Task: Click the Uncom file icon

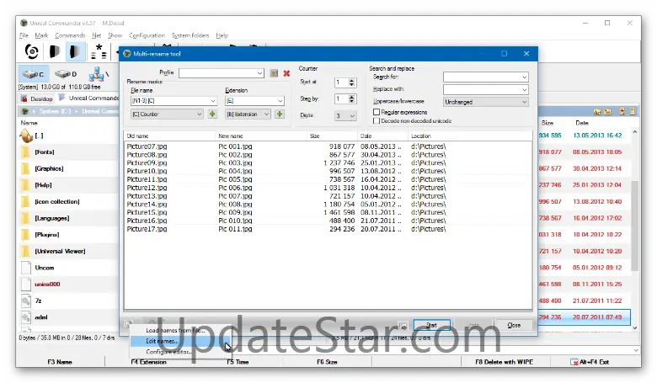Action: pos(26,268)
